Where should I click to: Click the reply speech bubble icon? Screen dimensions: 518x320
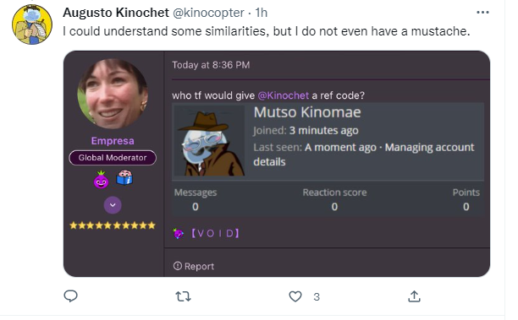click(70, 296)
